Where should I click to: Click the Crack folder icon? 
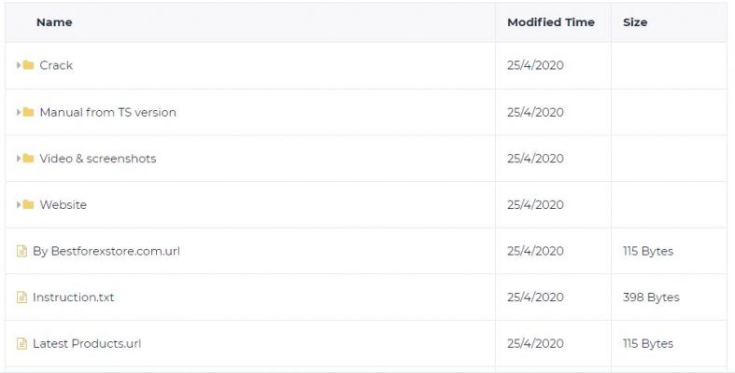tap(28, 65)
